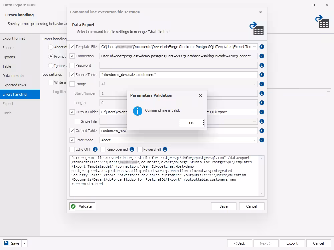Go to Source wizard page
The width and height of the screenshot is (334, 250).
click(x=20, y=48)
